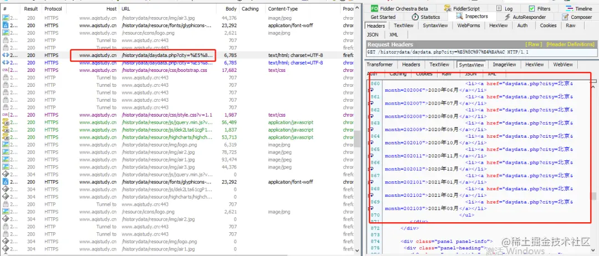Viewport: 599px width, 256px height.
Task: Open the response Headers tab beside Transformer
Action: (411, 64)
